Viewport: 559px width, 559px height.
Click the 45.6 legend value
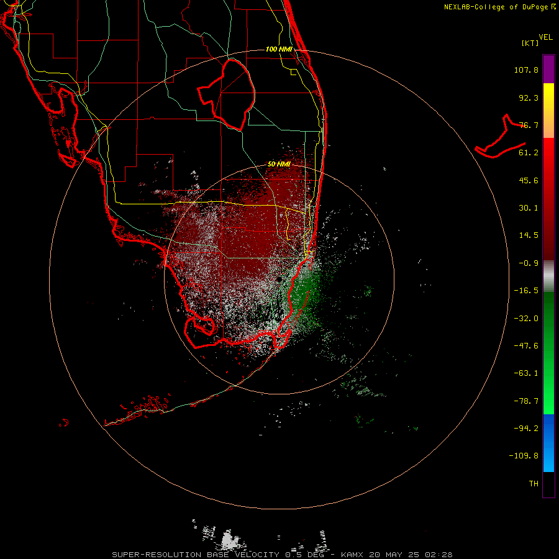pos(529,180)
